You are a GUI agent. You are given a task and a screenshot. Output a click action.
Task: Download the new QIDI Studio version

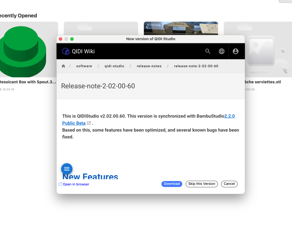pyautogui.click(x=172, y=184)
